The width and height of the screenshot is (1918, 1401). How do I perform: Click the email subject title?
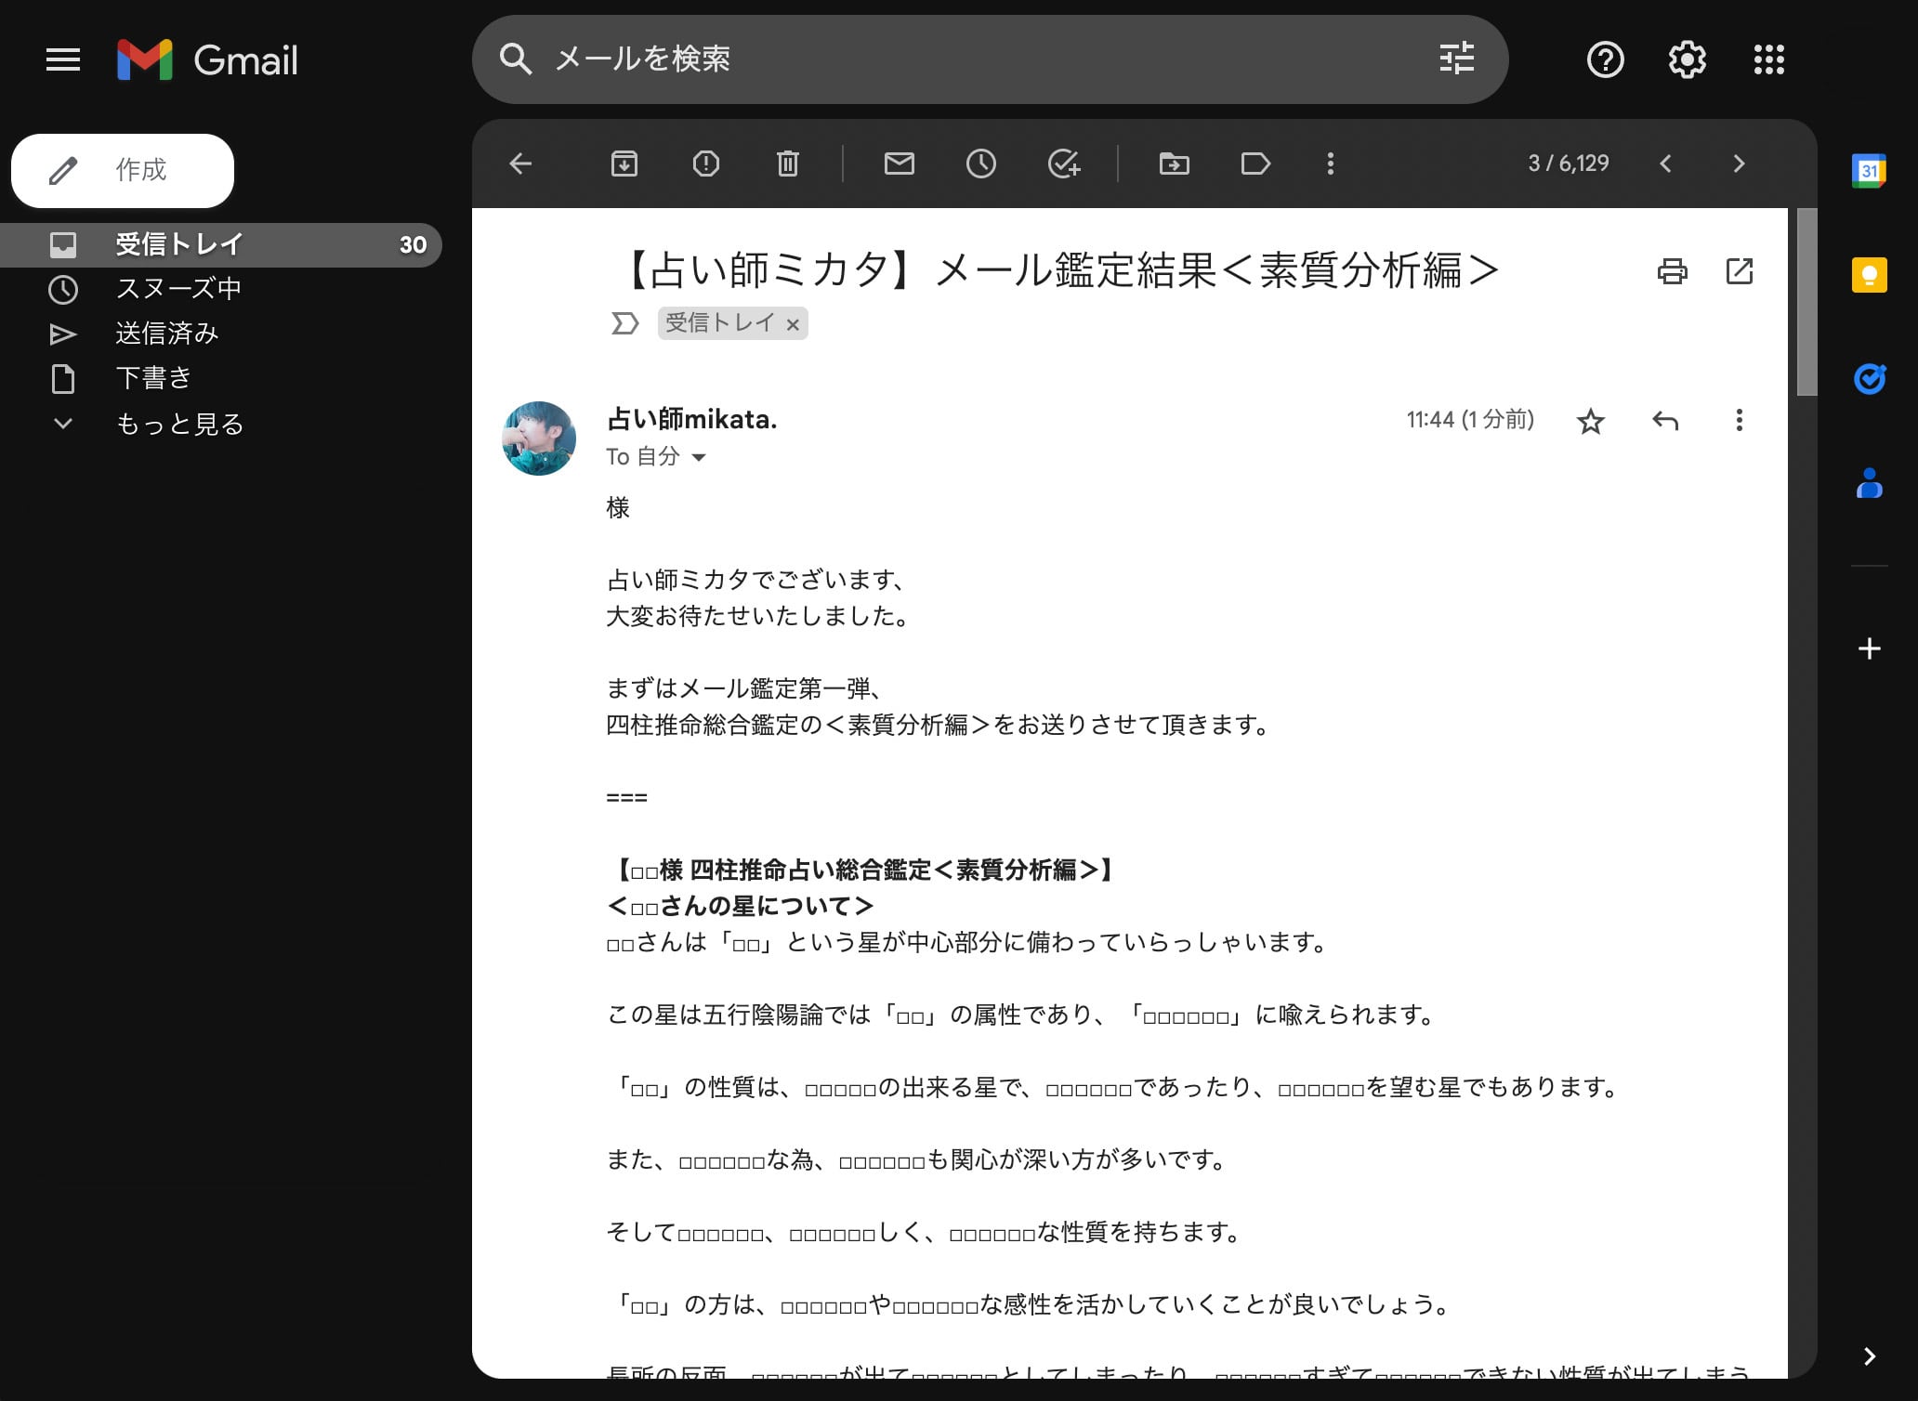[x=1058, y=270]
